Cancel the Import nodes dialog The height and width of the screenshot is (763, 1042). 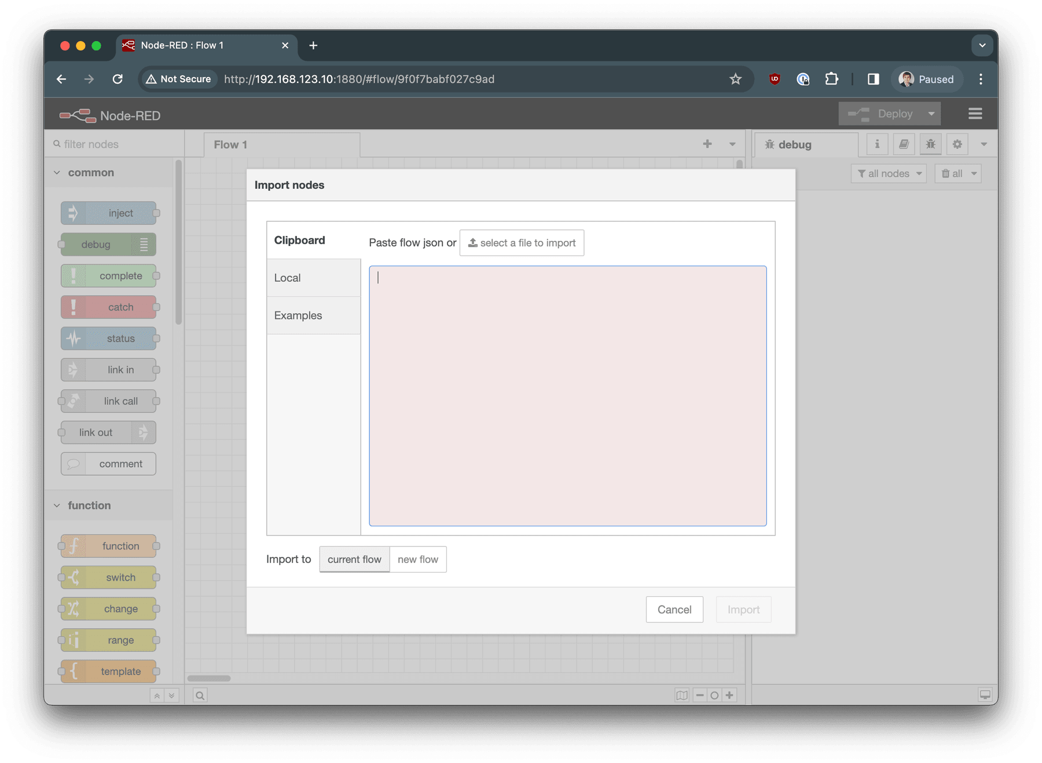[x=674, y=609]
